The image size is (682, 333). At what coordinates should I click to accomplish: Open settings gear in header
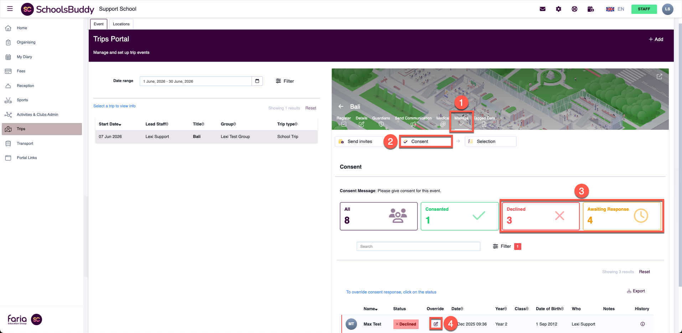click(558, 9)
